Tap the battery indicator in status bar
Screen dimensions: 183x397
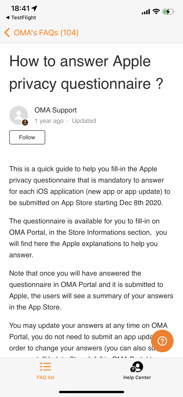168,11
